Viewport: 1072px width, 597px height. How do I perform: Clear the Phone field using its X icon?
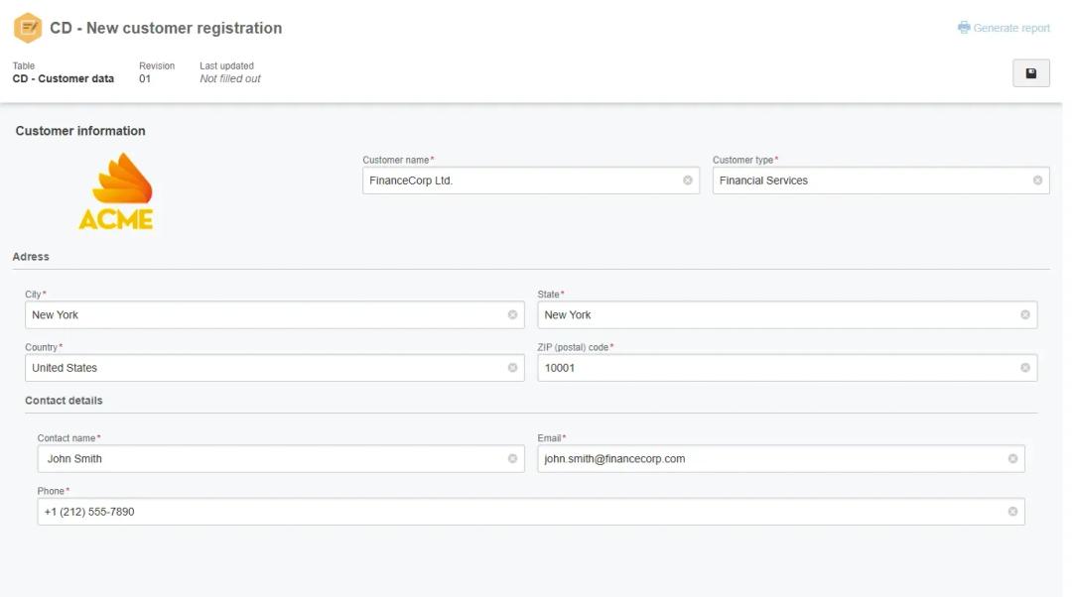coord(1012,512)
